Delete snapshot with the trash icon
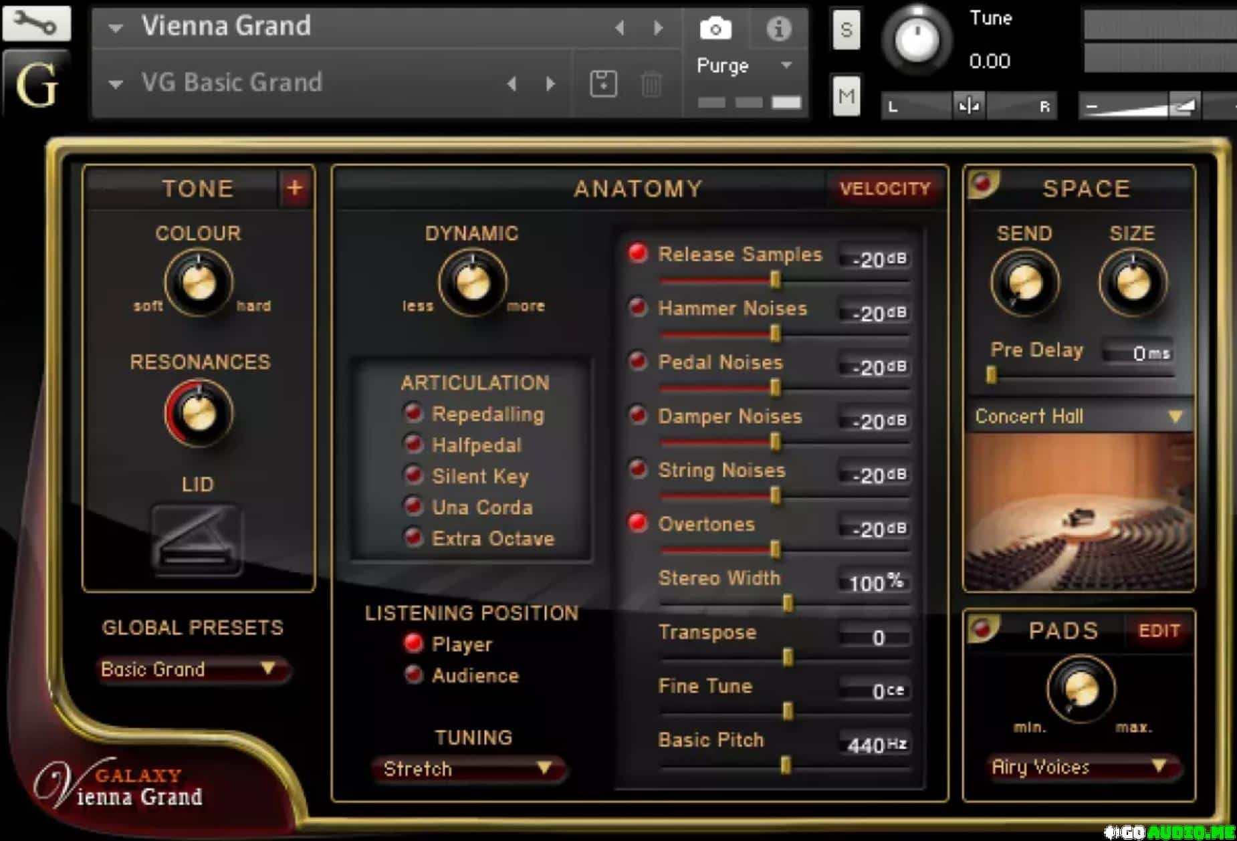1237x841 pixels. [x=651, y=84]
